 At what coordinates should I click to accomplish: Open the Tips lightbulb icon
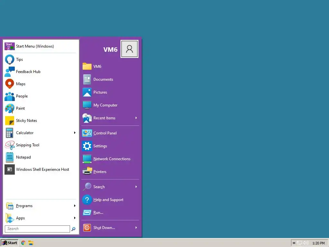pyautogui.click(x=10, y=59)
